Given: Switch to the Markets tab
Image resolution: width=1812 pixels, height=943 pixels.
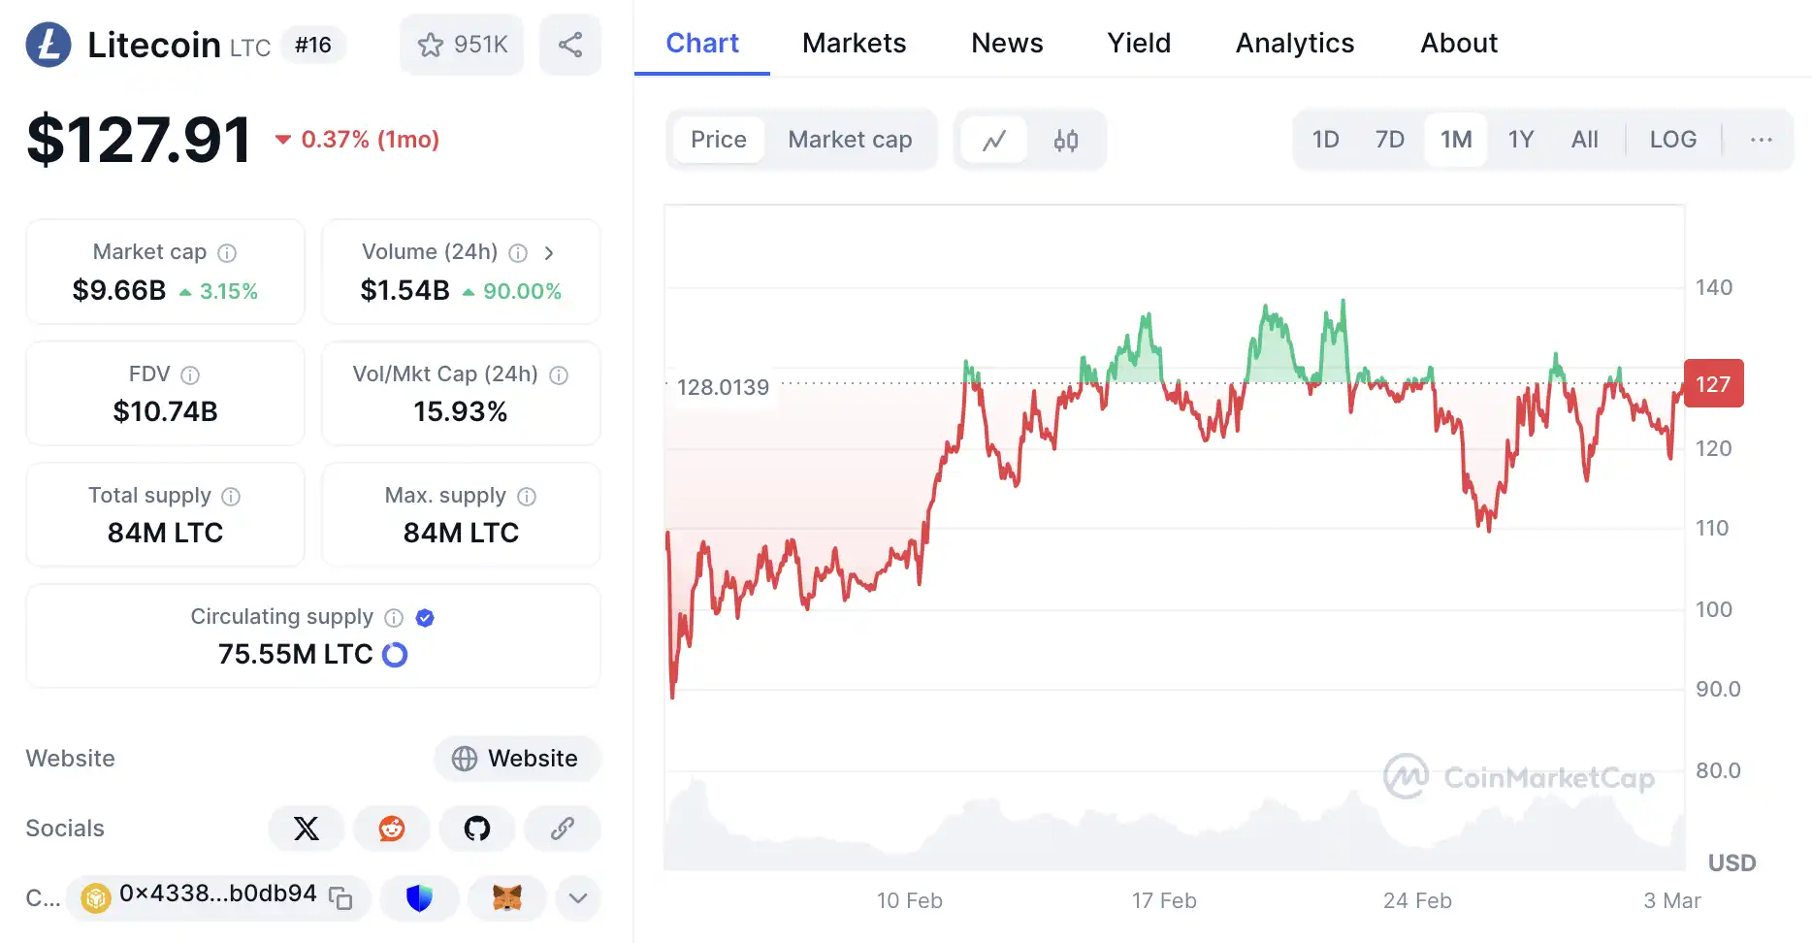Looking at the screenshot, I should tap(854, 44).
